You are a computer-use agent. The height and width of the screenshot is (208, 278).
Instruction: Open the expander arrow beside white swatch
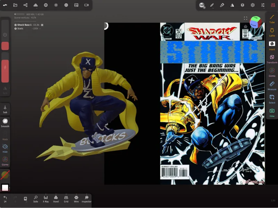pyautogui.click(x=9, y=188)
